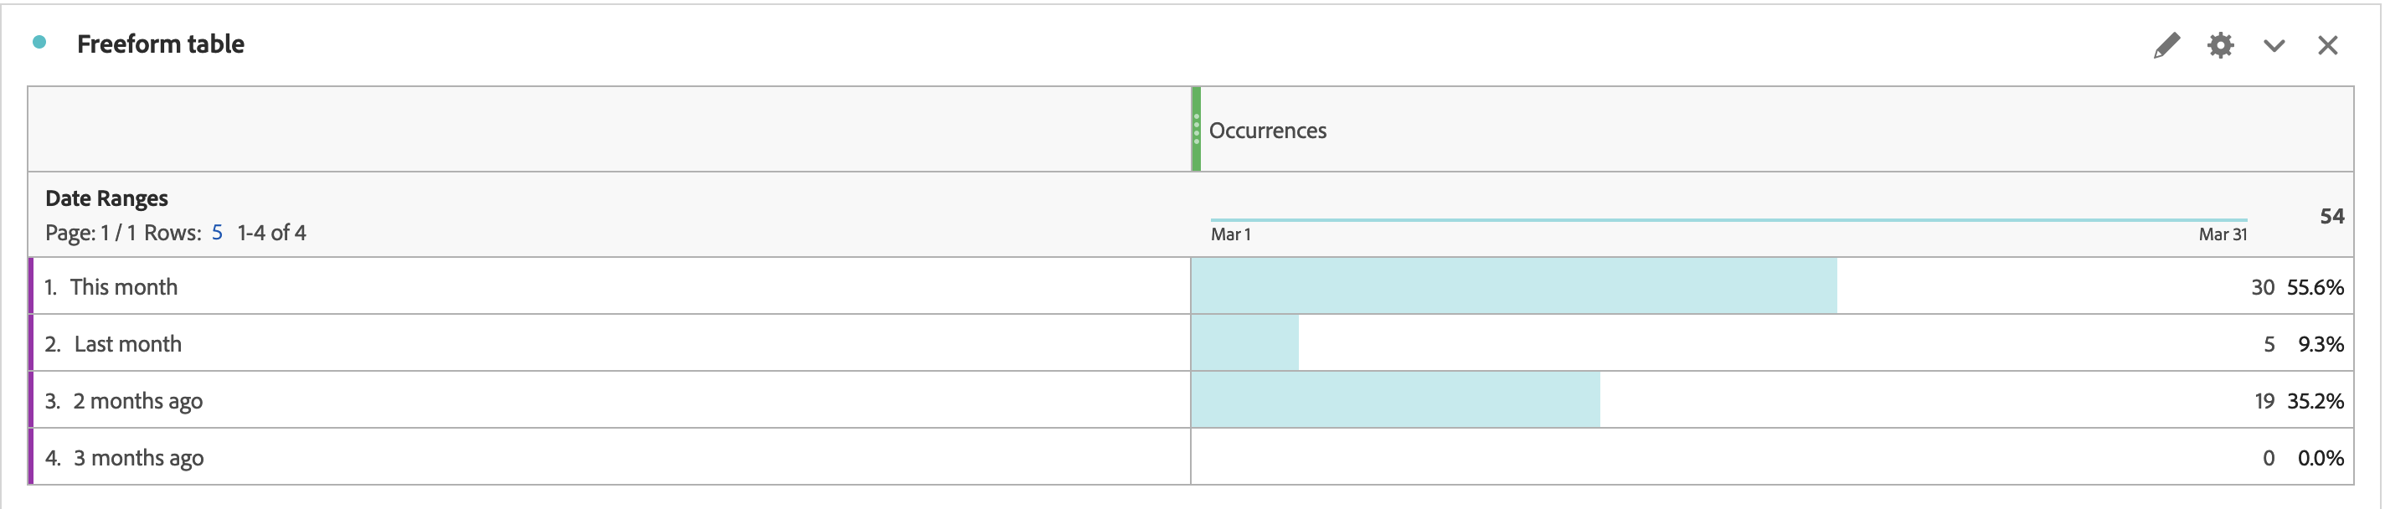Select the This month row

point(123,287)
